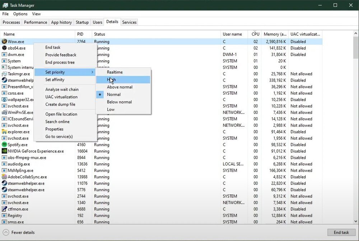
Task: Click the NVIDIA GeForce Experience icon
Action: (4, 151)
